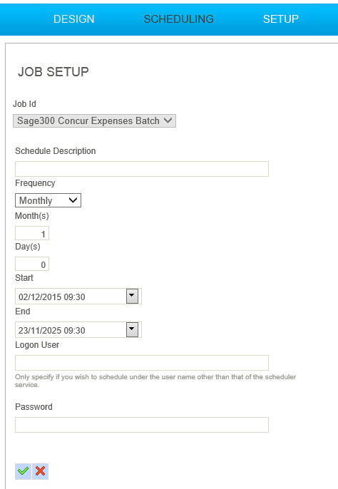This screenshot has width=338, height=489.
Task: Expand the Job Id dropdown list
Action: pyautogui.click(x=94, y=120)
